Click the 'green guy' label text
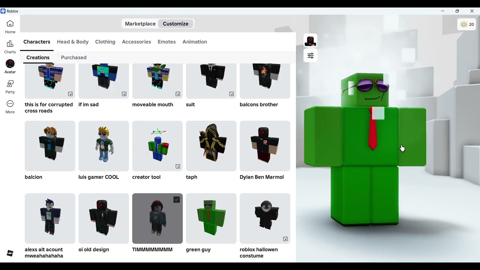The height and width of the screenshot is (270, 480). (x=198, y=250)
